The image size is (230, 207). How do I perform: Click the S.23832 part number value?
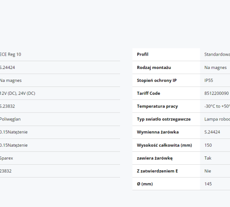[x=7, y=106]
